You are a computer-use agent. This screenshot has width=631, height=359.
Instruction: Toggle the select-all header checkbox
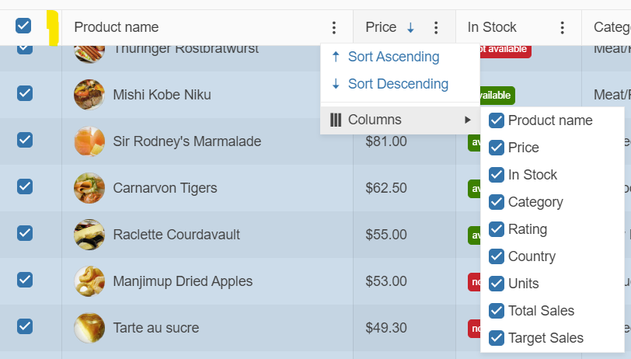point(23,26)
